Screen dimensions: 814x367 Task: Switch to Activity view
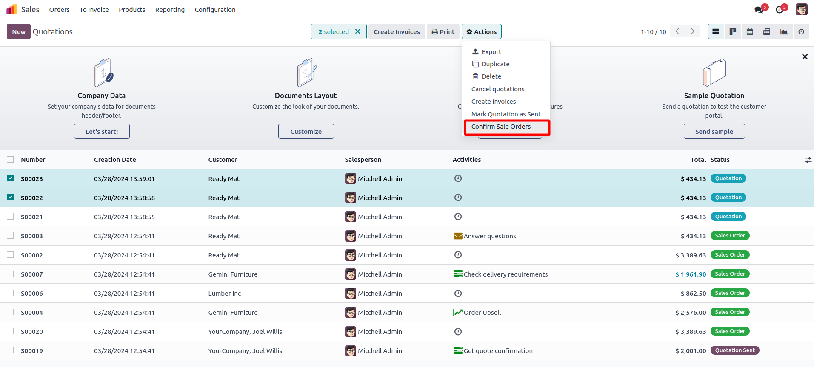[801, 32]
